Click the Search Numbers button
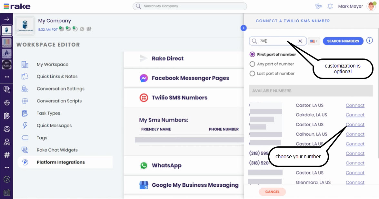The height and width of the screenshot is (199, 379). (x=343, y=41)
